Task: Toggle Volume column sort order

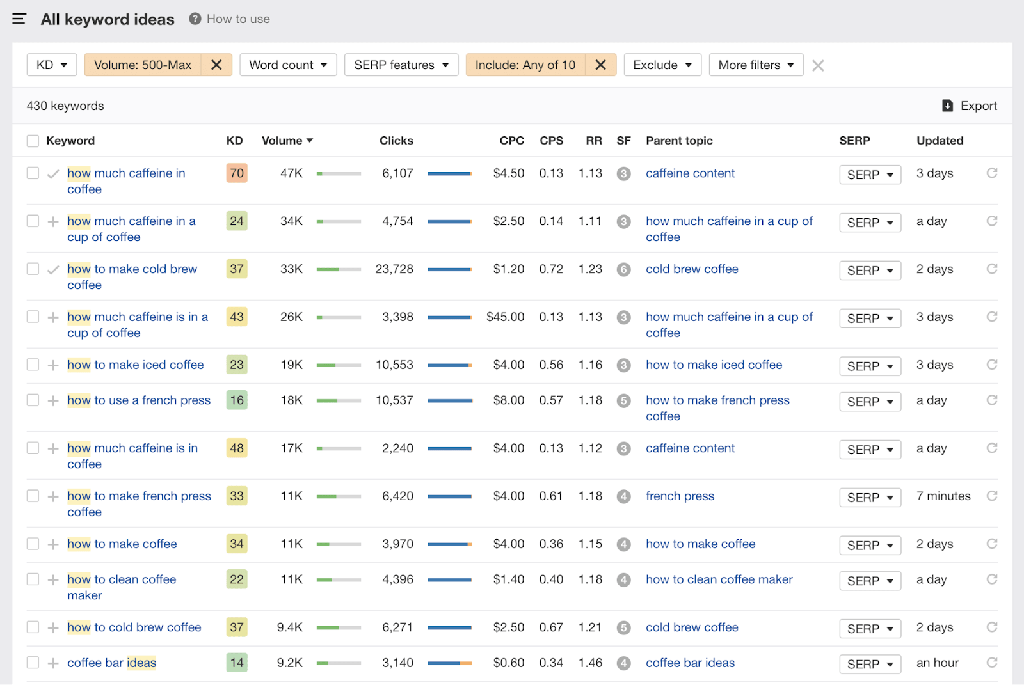Action: click(287, 140)
